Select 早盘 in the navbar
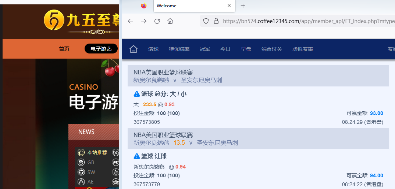This screenshot has height=189, width=395. point(246,49)
